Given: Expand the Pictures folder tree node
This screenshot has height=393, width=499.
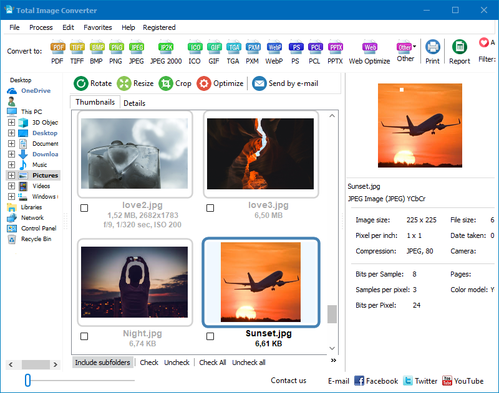Looking at the screenshot, I should (x=11, y=176).
